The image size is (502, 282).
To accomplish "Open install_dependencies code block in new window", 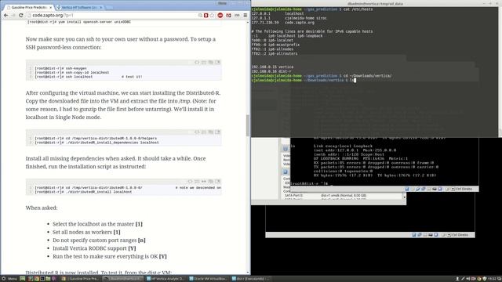I will pos(218,132).
